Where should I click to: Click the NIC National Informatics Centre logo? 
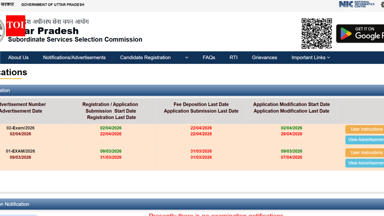[x=356, y=4]
